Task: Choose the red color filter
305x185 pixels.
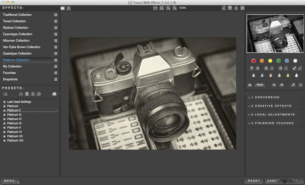Action: [x=253, y=61]
